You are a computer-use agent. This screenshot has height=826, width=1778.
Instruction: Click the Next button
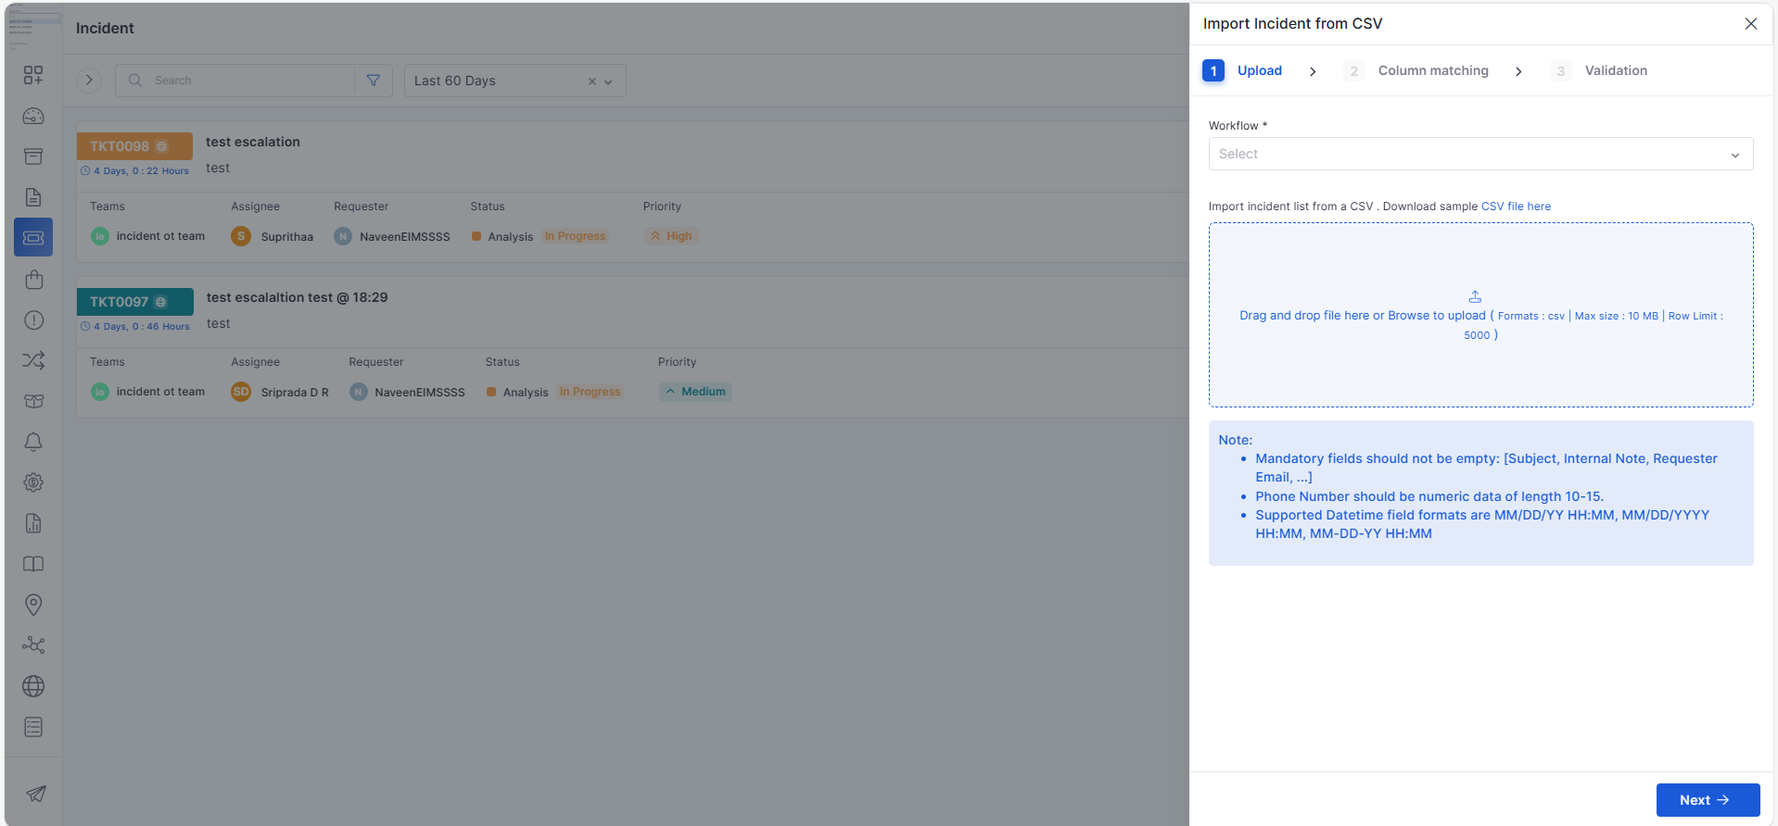coord(1708,800)
